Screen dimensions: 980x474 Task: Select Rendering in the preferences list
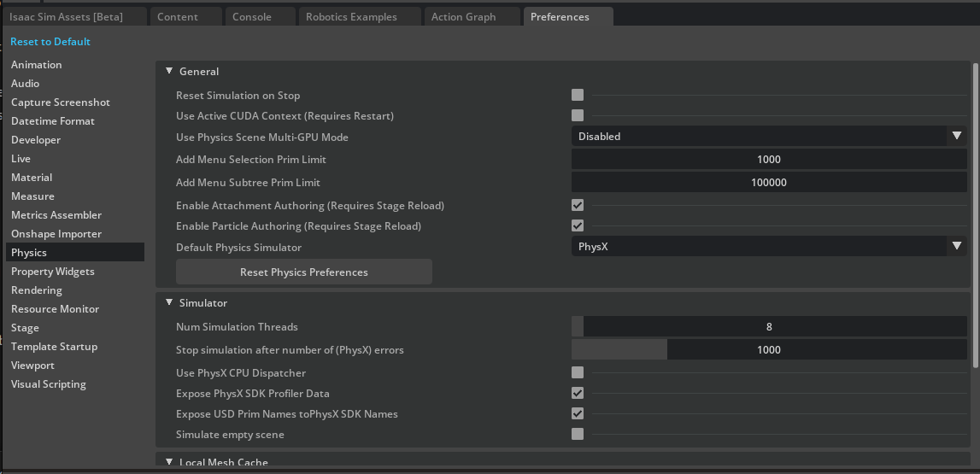[x=37, y=290]
